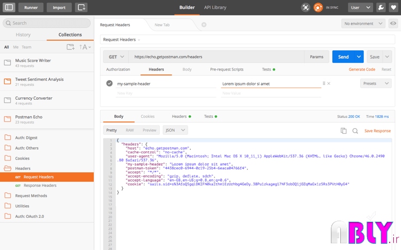Click the Currency Converter folder icon

click(x=7, y=100)
